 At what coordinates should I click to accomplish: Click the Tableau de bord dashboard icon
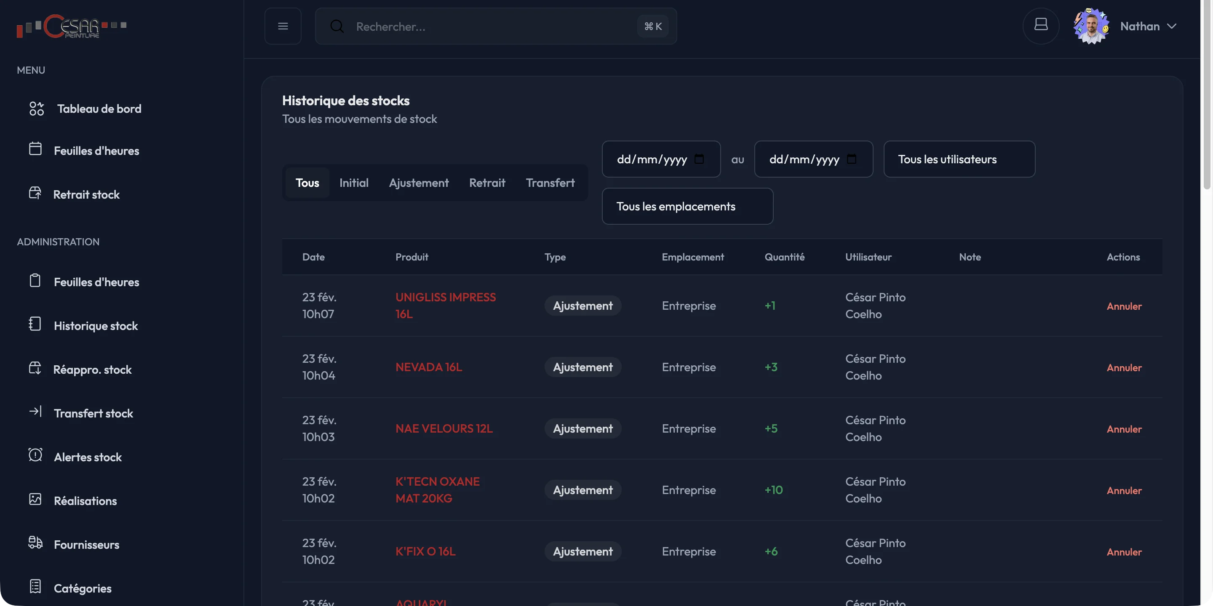[36, 109]
